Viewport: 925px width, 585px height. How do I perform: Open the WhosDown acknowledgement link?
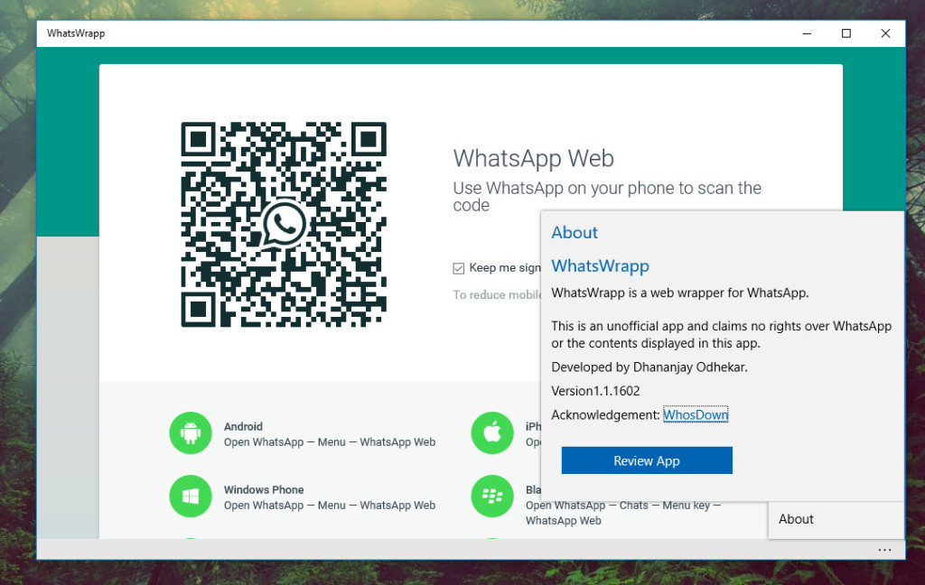pos(696,414)
